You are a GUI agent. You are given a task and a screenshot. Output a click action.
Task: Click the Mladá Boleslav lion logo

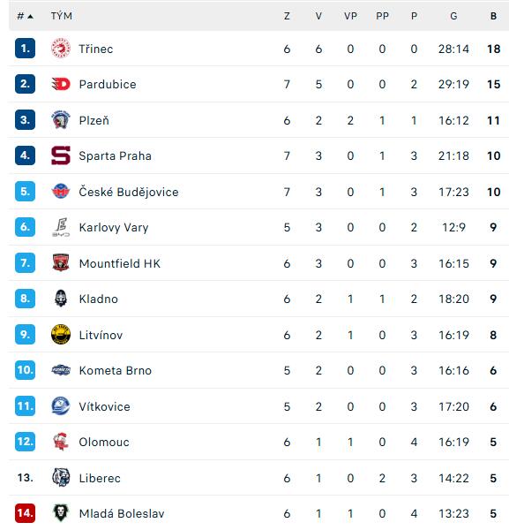point(61,512)
